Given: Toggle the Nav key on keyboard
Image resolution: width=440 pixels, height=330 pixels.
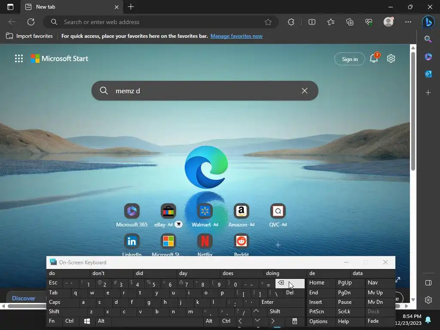Looking at the screenshot, I should tap(380, 283).
